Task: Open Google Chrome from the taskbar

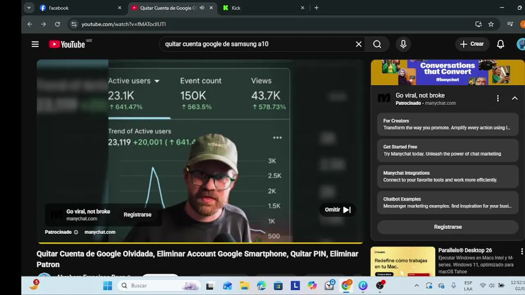Action: tap(346, 286)
